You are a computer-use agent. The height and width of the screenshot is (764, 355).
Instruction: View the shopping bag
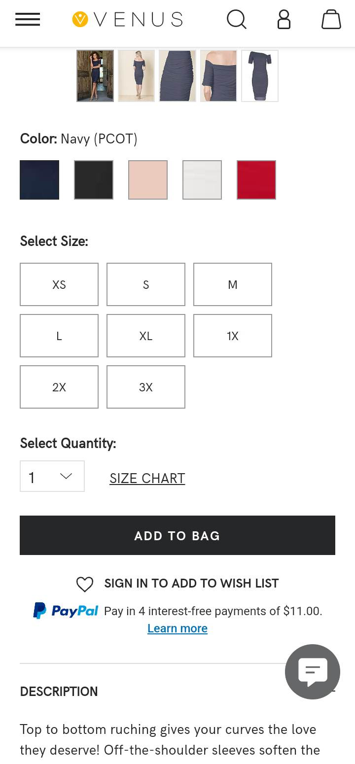[x=331, y=20]
